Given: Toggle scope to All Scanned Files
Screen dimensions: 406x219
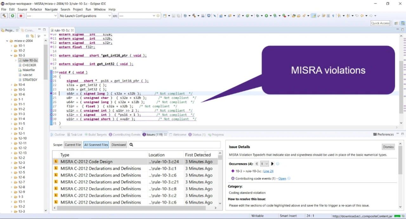Looking at the screenshot, I should coord(96,145).
